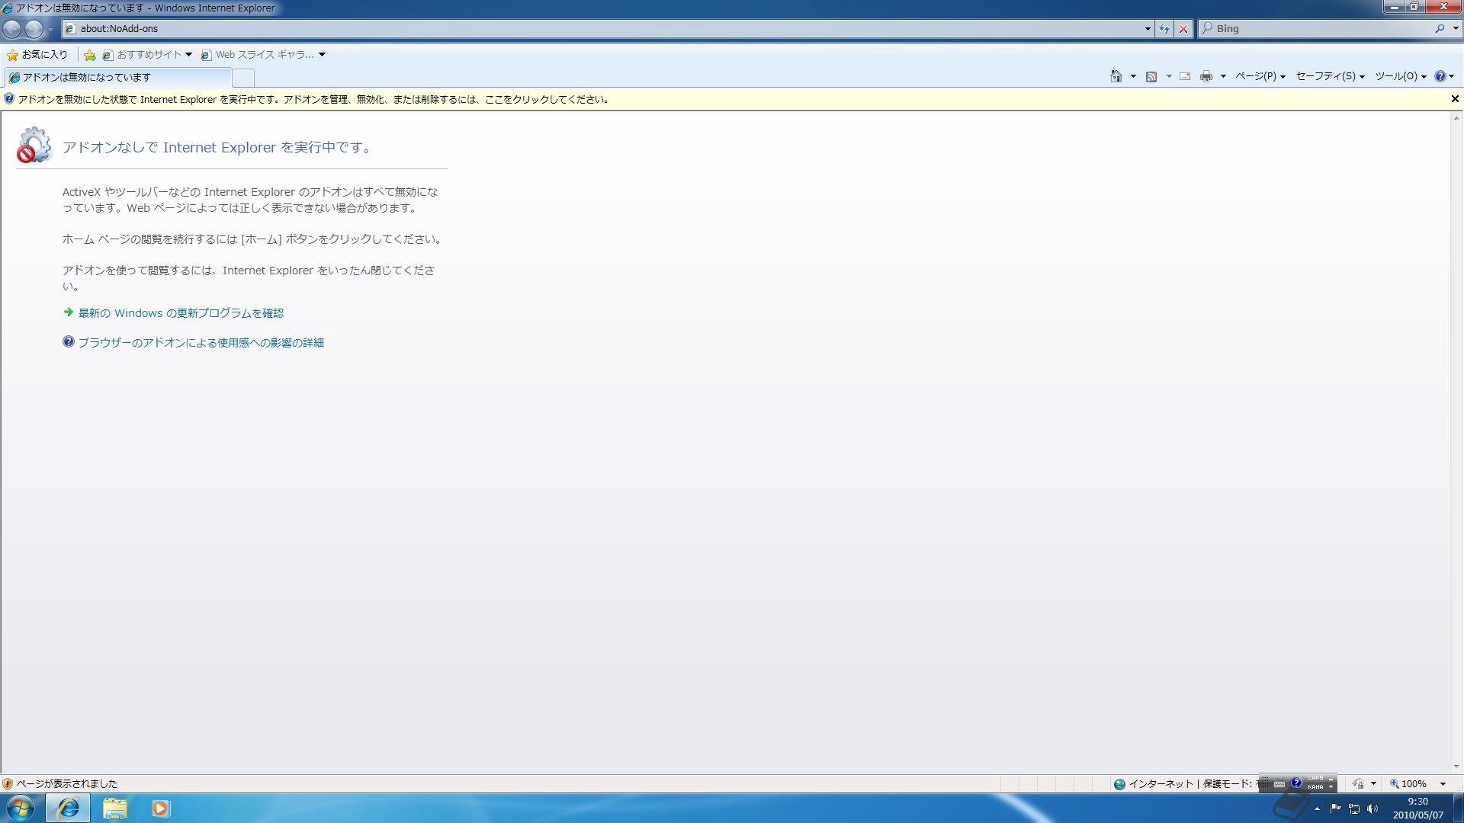Expand the Print options dropdown arrow

[x=1223, y=76]
